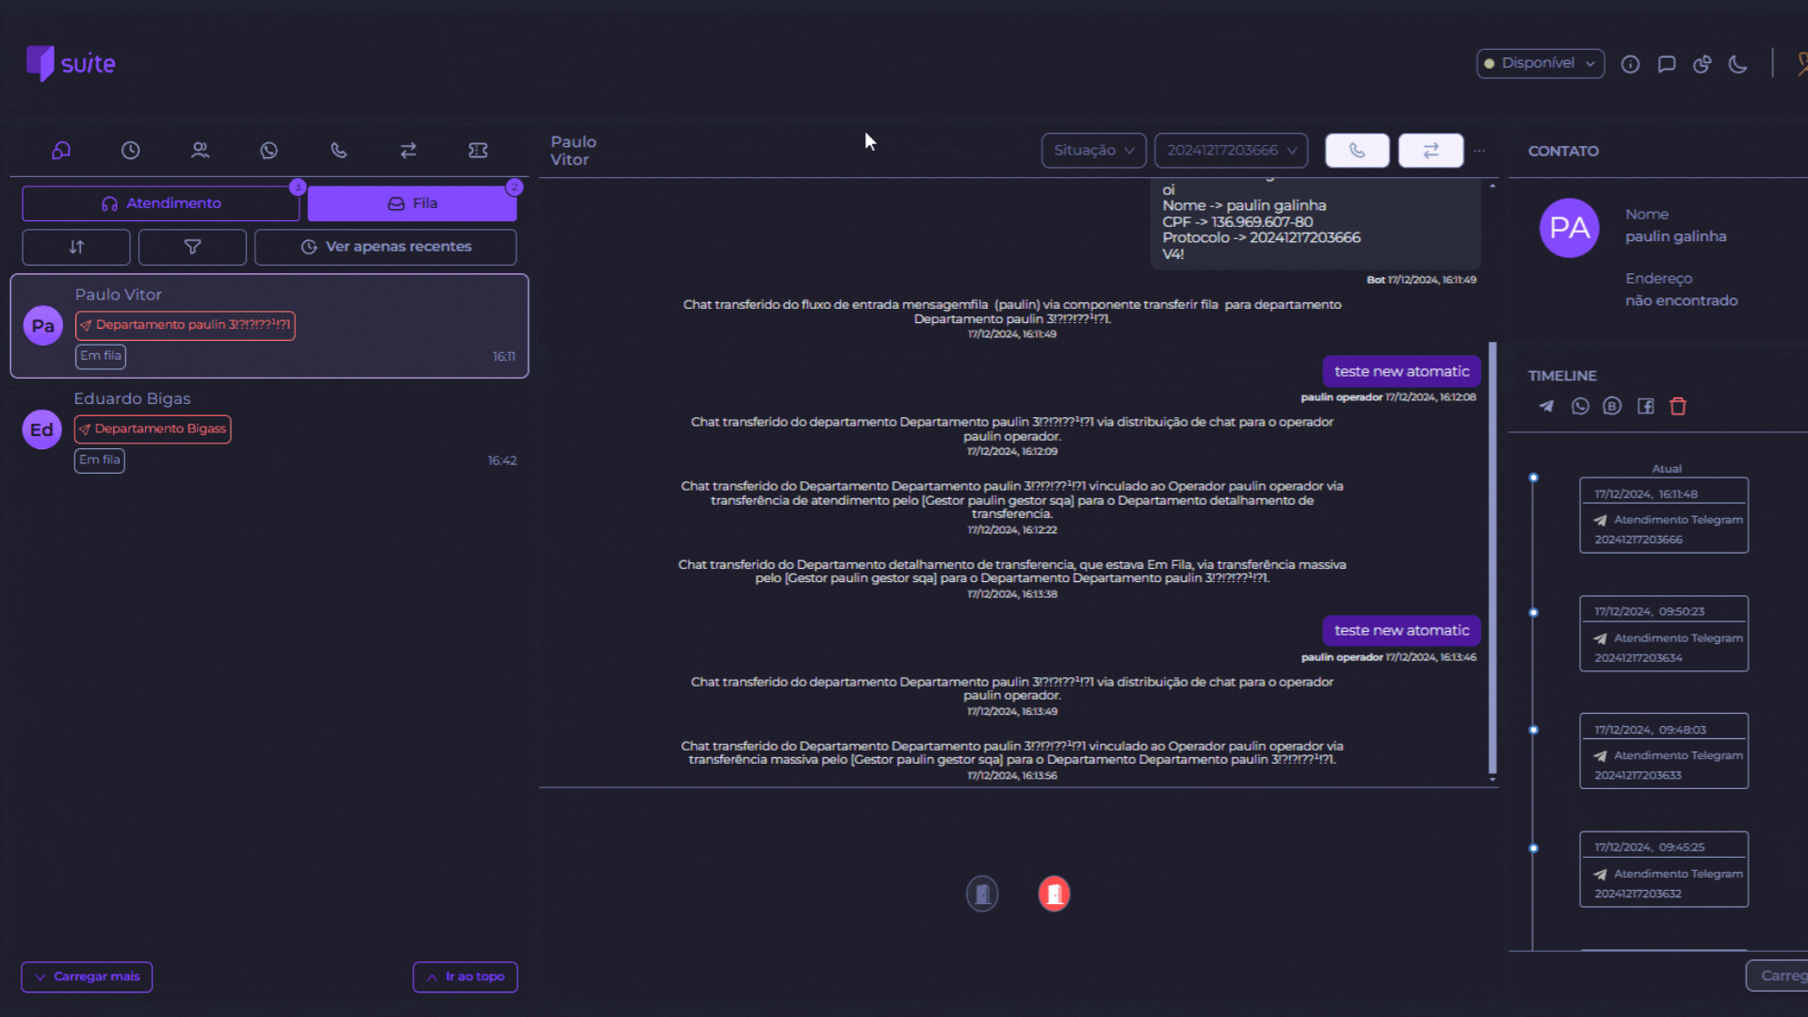
Task: Switch to the Atendimento tab
Action: coord(161,203)
